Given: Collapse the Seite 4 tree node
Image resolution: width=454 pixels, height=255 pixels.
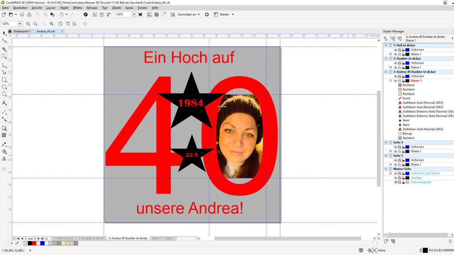Looking at the screenshot, I should (386, 143).
